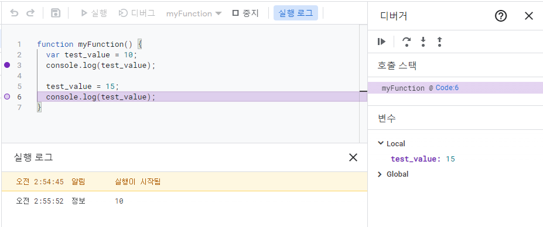Click in code line 'test_value = 15;'

tap(83, 86)
